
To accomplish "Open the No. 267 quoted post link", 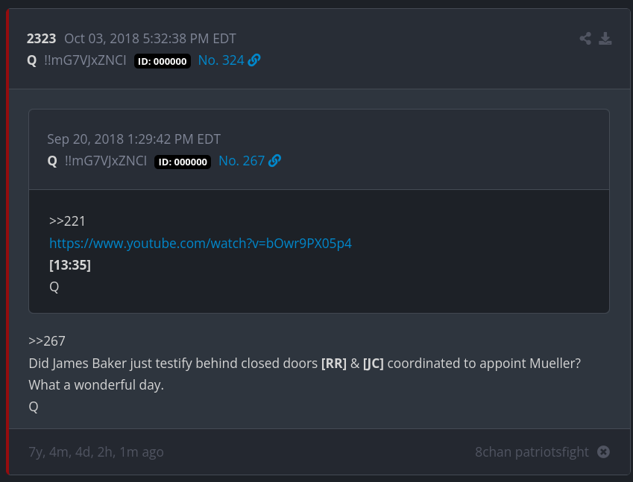I will coord(242,161).
